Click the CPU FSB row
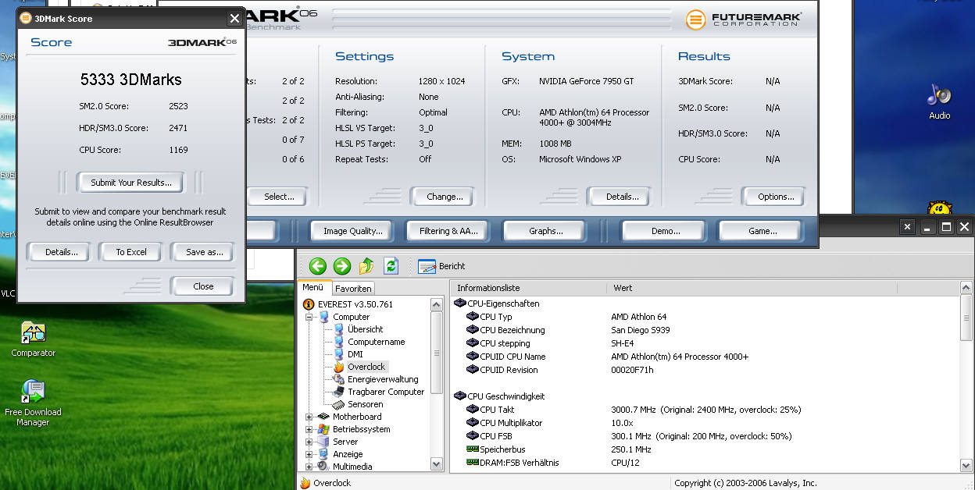This screenshot has height=490, width=975. (705, 436)
